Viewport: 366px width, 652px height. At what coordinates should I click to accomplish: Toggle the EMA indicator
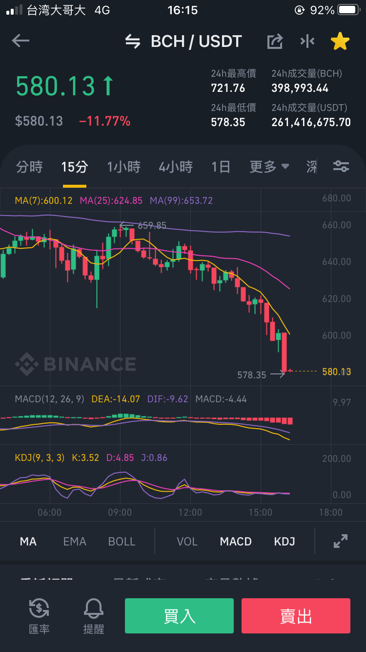point(75,542)
